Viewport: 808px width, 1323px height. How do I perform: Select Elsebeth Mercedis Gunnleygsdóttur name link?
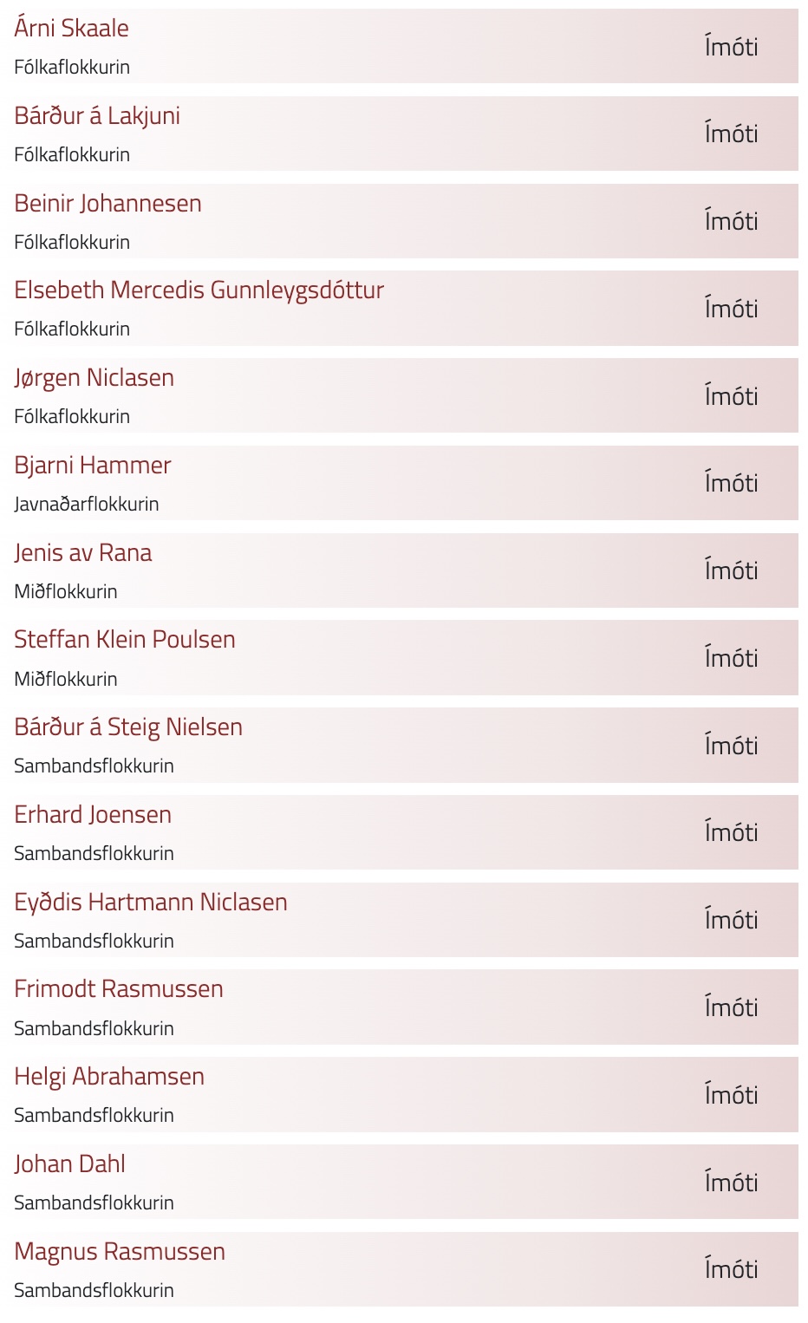tap(199, 290)
